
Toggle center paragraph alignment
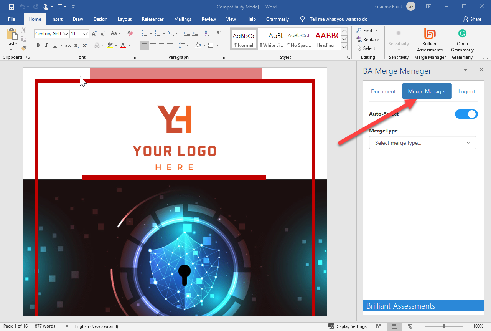pyautogui.click(x=153, y=46)
